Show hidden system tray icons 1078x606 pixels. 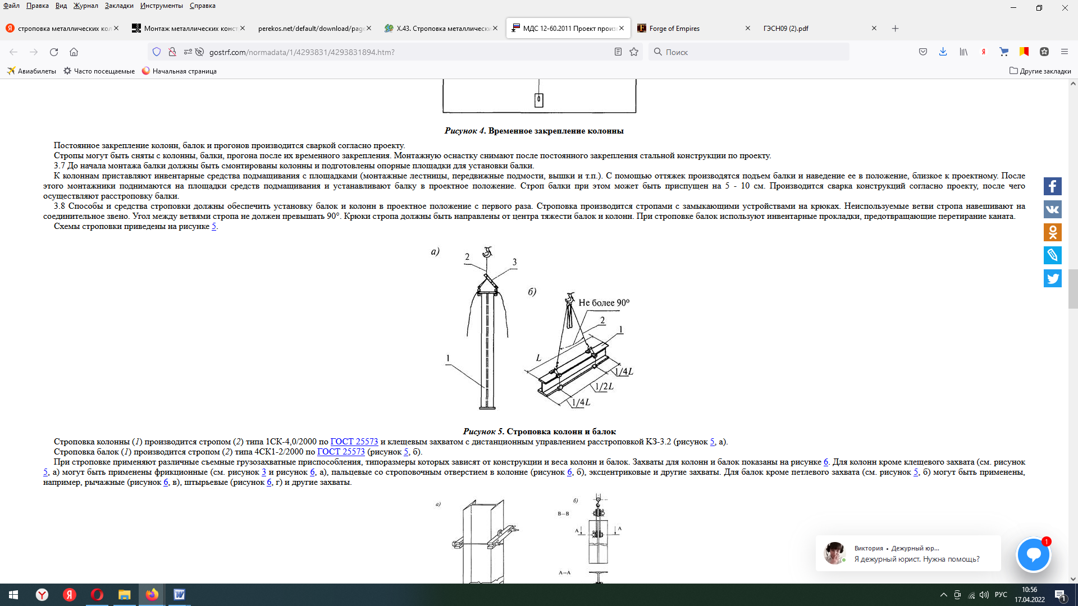click(x=943, y=595)
